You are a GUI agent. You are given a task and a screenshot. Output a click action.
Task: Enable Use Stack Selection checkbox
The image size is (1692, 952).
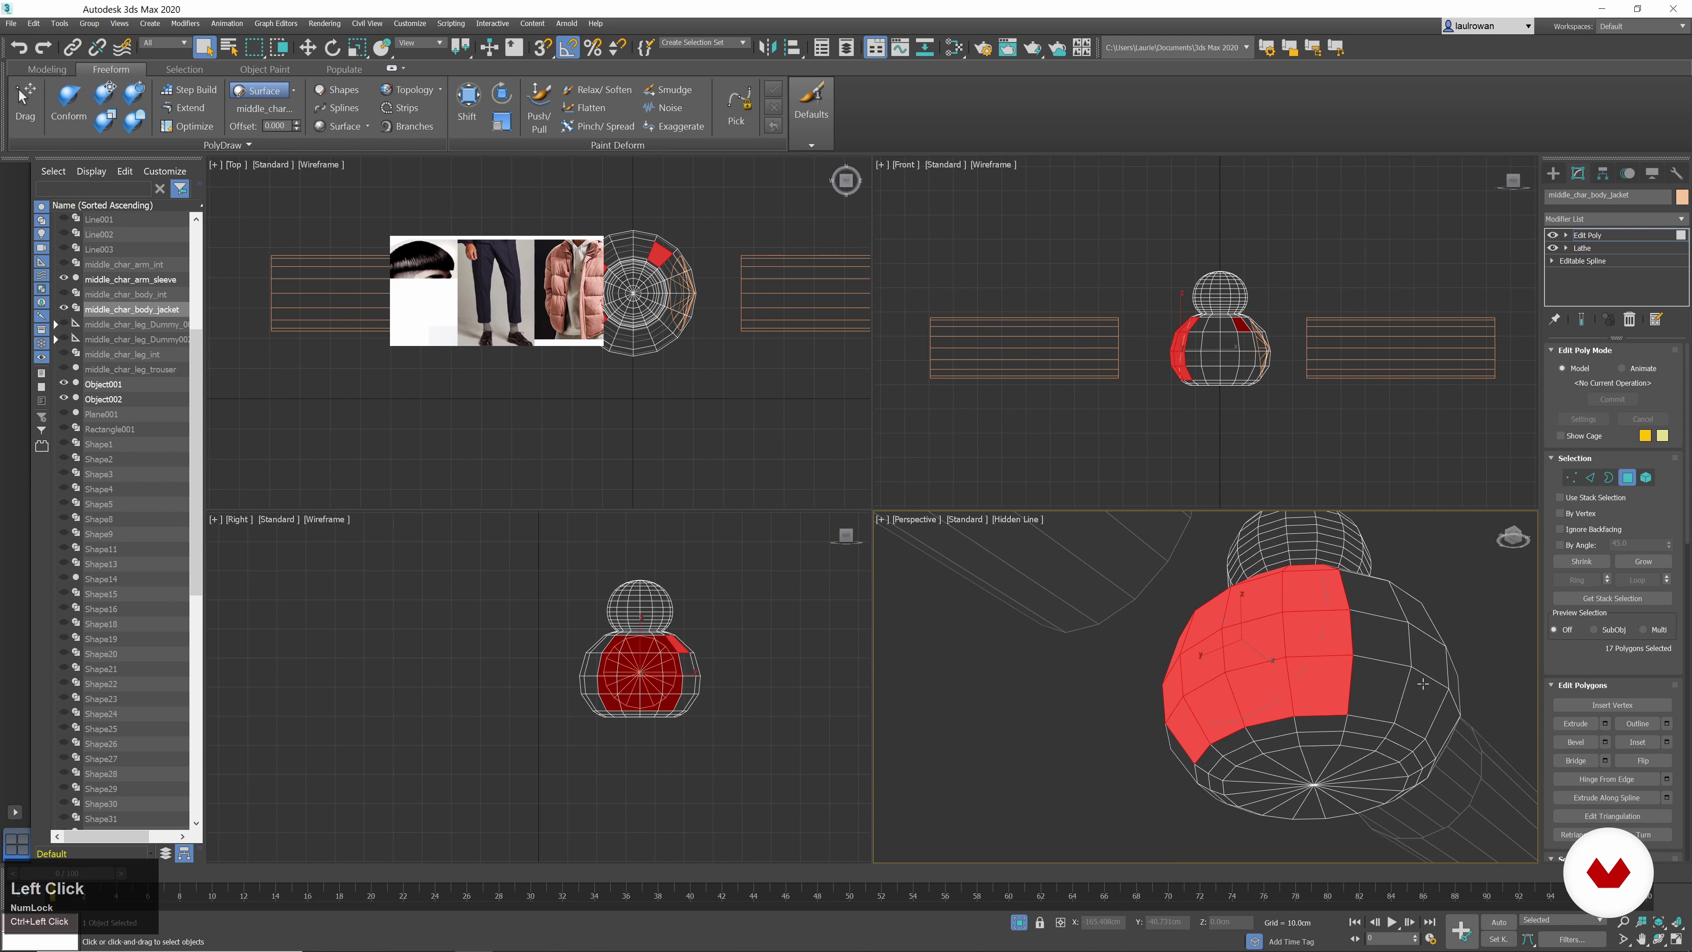[x=1560, y=497]
